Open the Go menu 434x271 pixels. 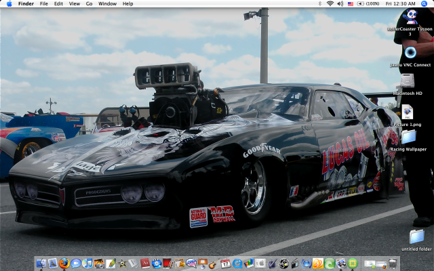point(89,3)
